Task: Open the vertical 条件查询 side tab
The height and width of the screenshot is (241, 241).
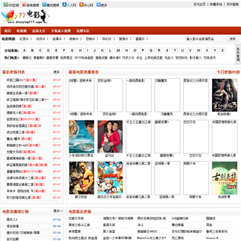Action: pyautogui.click(x=238, y=54)
